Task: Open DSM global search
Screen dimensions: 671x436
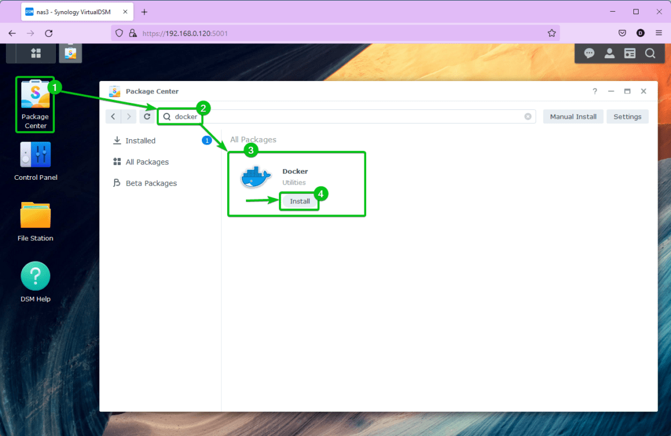Action: [x=650, y=53]
